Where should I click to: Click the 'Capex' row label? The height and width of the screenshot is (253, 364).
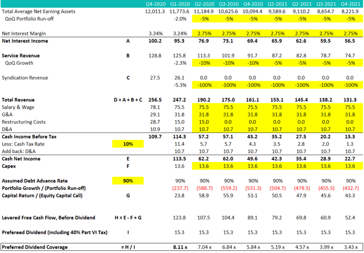click(x=9, y=166)
